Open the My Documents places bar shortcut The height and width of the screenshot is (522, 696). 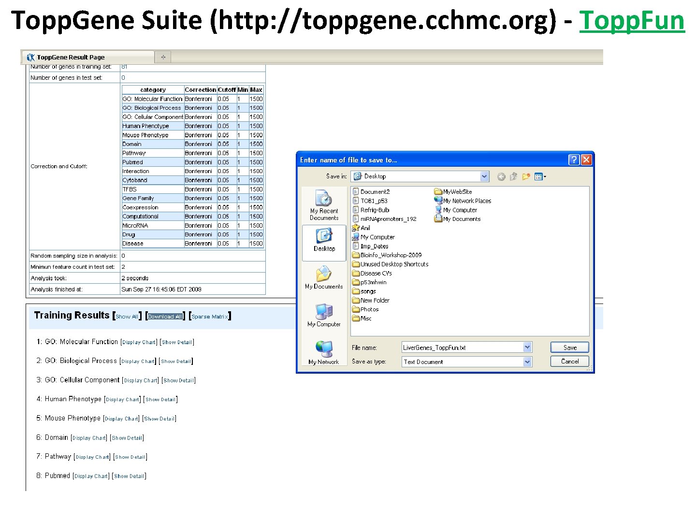point(324,277)
